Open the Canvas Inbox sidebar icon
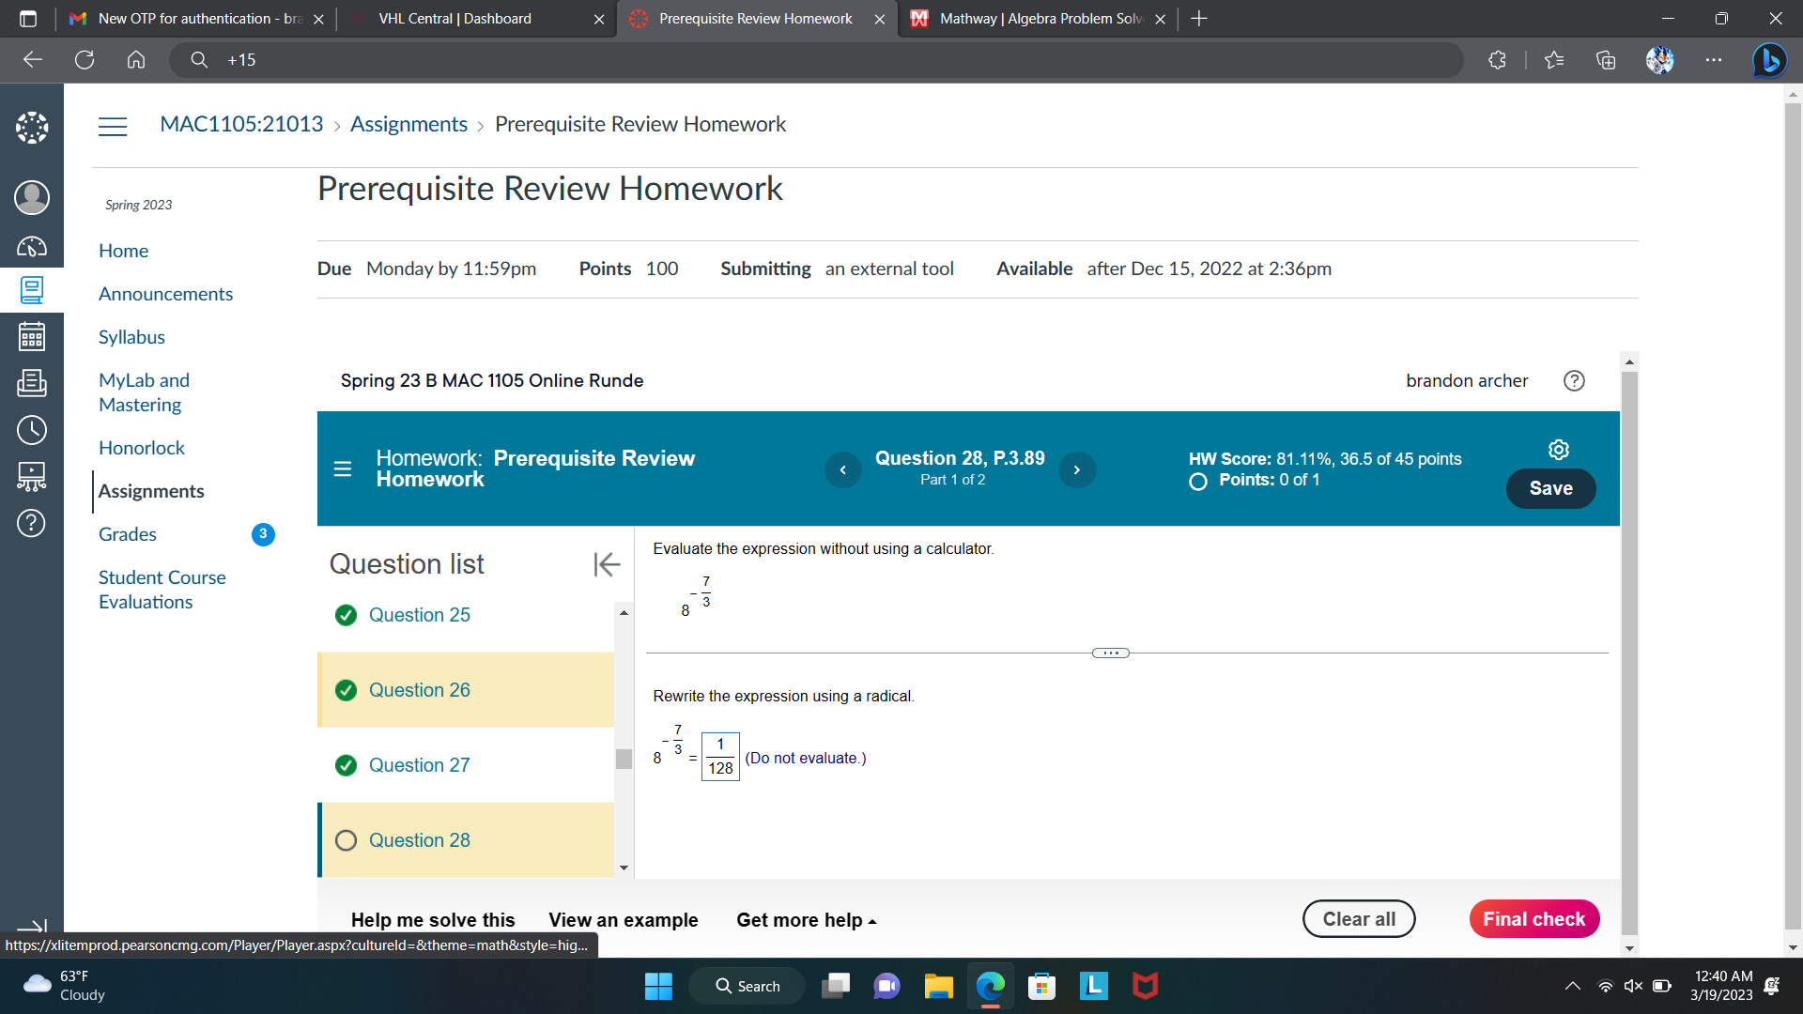 coord(31,382)
